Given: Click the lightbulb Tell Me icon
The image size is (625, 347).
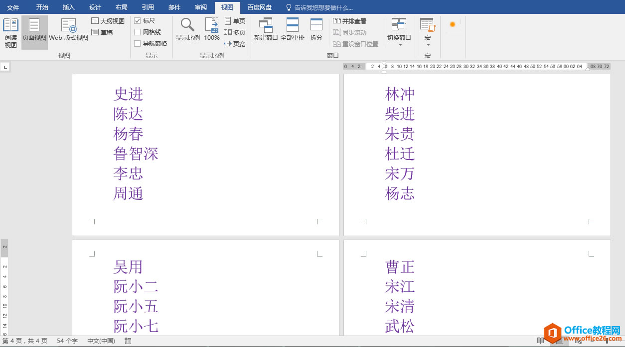Looking at the screenshot, I should pos(289,7).
